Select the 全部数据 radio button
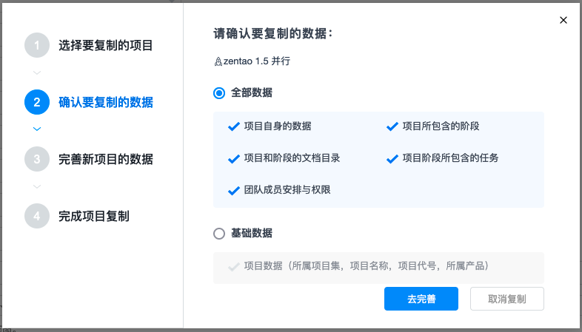 [219, 92]
